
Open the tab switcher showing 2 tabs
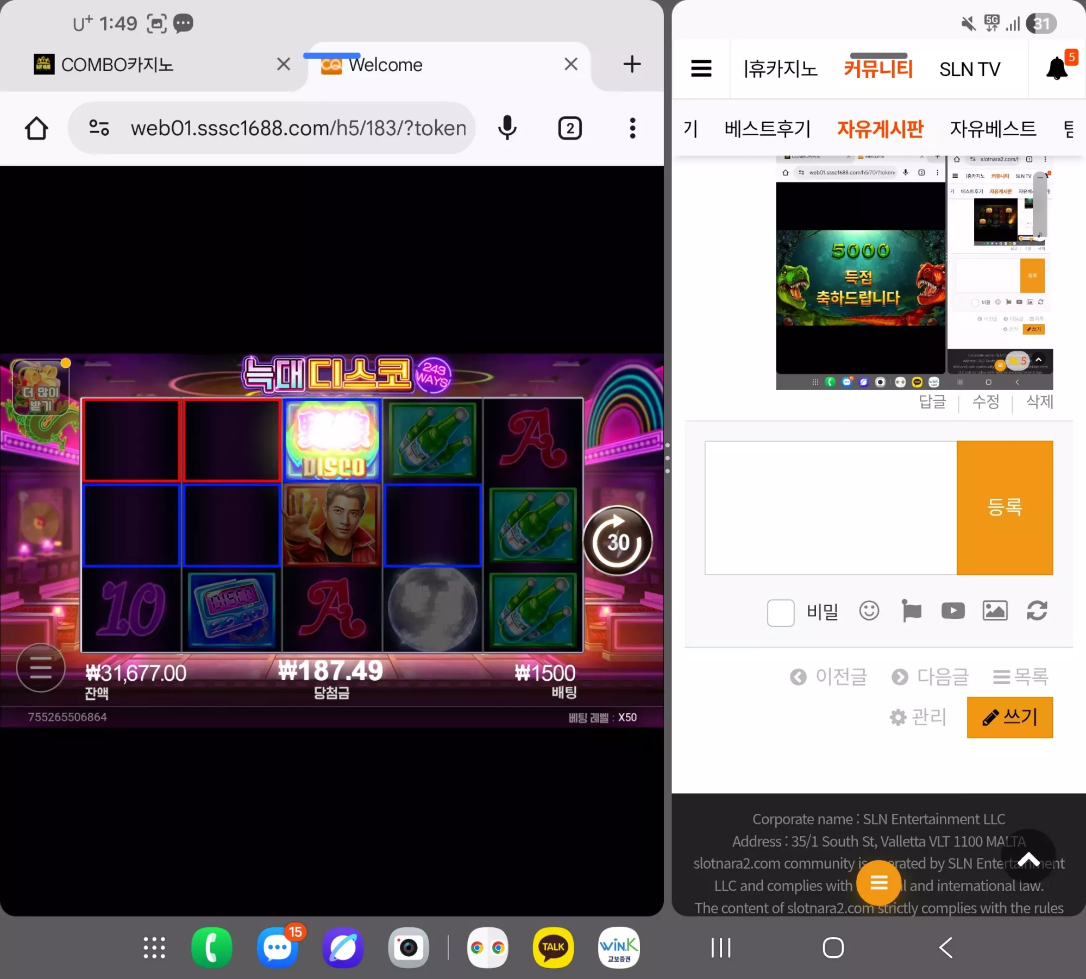click(x=570, y=129)
